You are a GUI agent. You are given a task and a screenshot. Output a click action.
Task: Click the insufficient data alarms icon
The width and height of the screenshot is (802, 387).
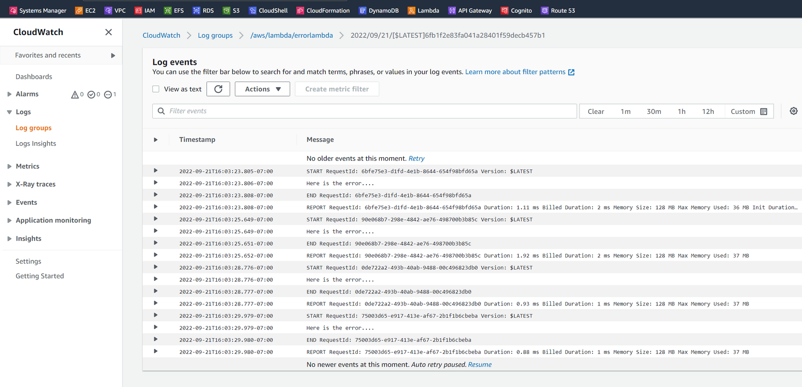[x=108, y=94]
